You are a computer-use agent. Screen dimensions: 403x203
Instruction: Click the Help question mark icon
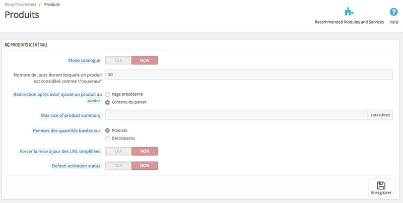tap(394, 12)
